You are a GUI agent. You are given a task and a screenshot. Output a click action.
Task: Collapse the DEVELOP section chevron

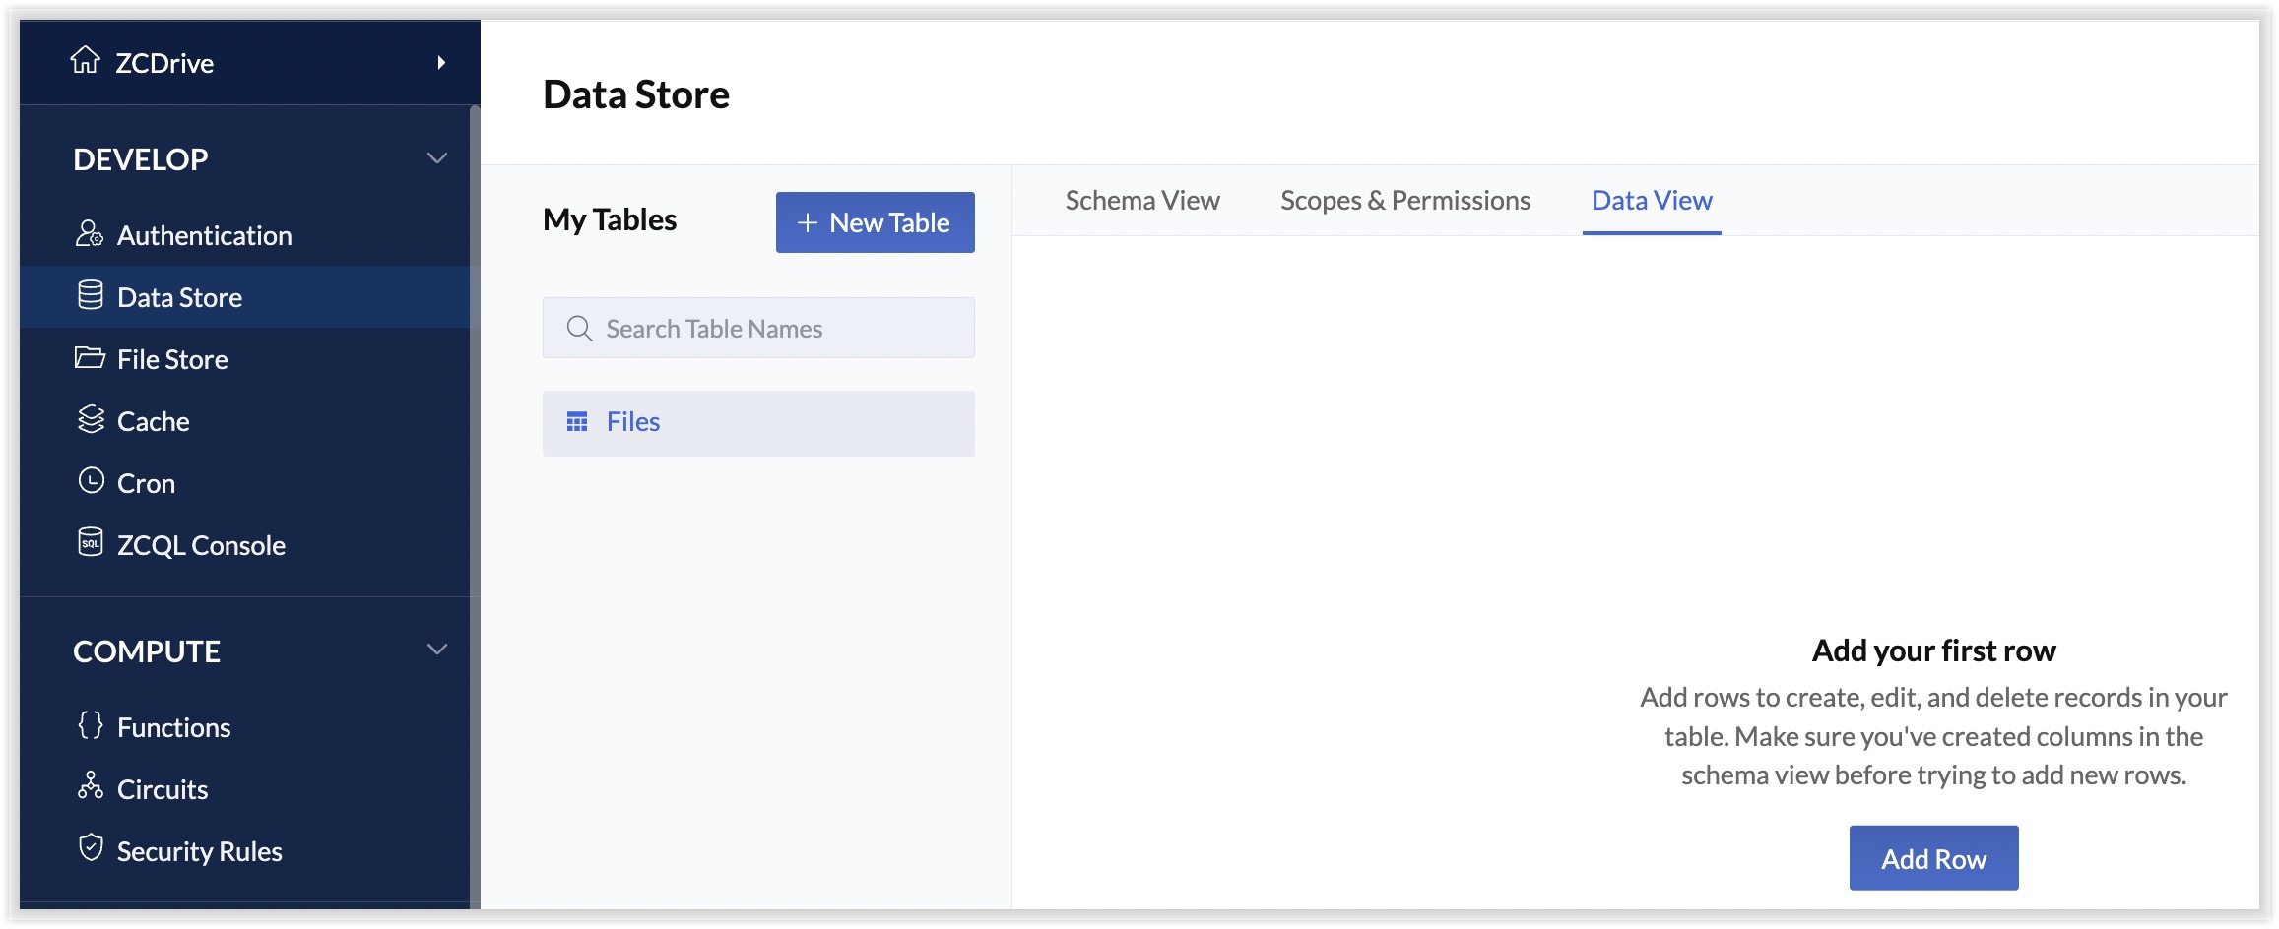click(x=437, y=158)
